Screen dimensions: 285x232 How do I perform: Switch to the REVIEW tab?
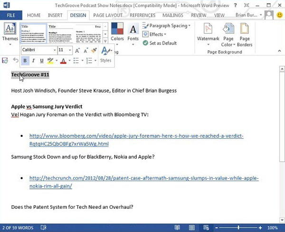pos(199,15)
